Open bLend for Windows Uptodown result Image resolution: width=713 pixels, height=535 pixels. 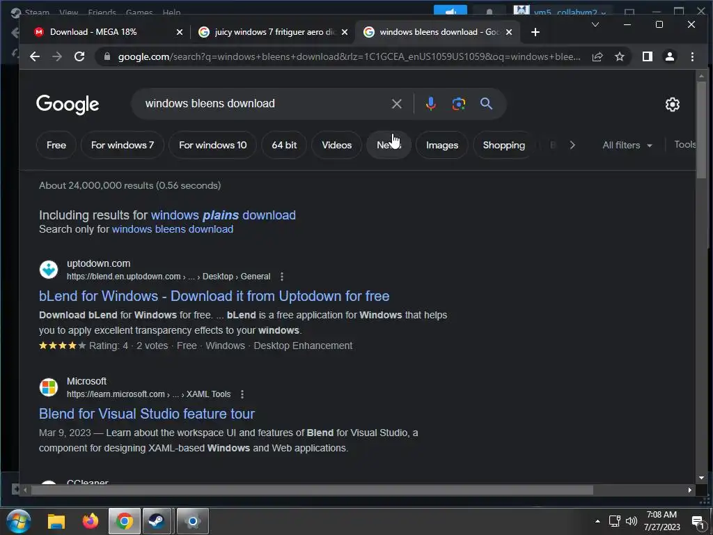[214, 296]
